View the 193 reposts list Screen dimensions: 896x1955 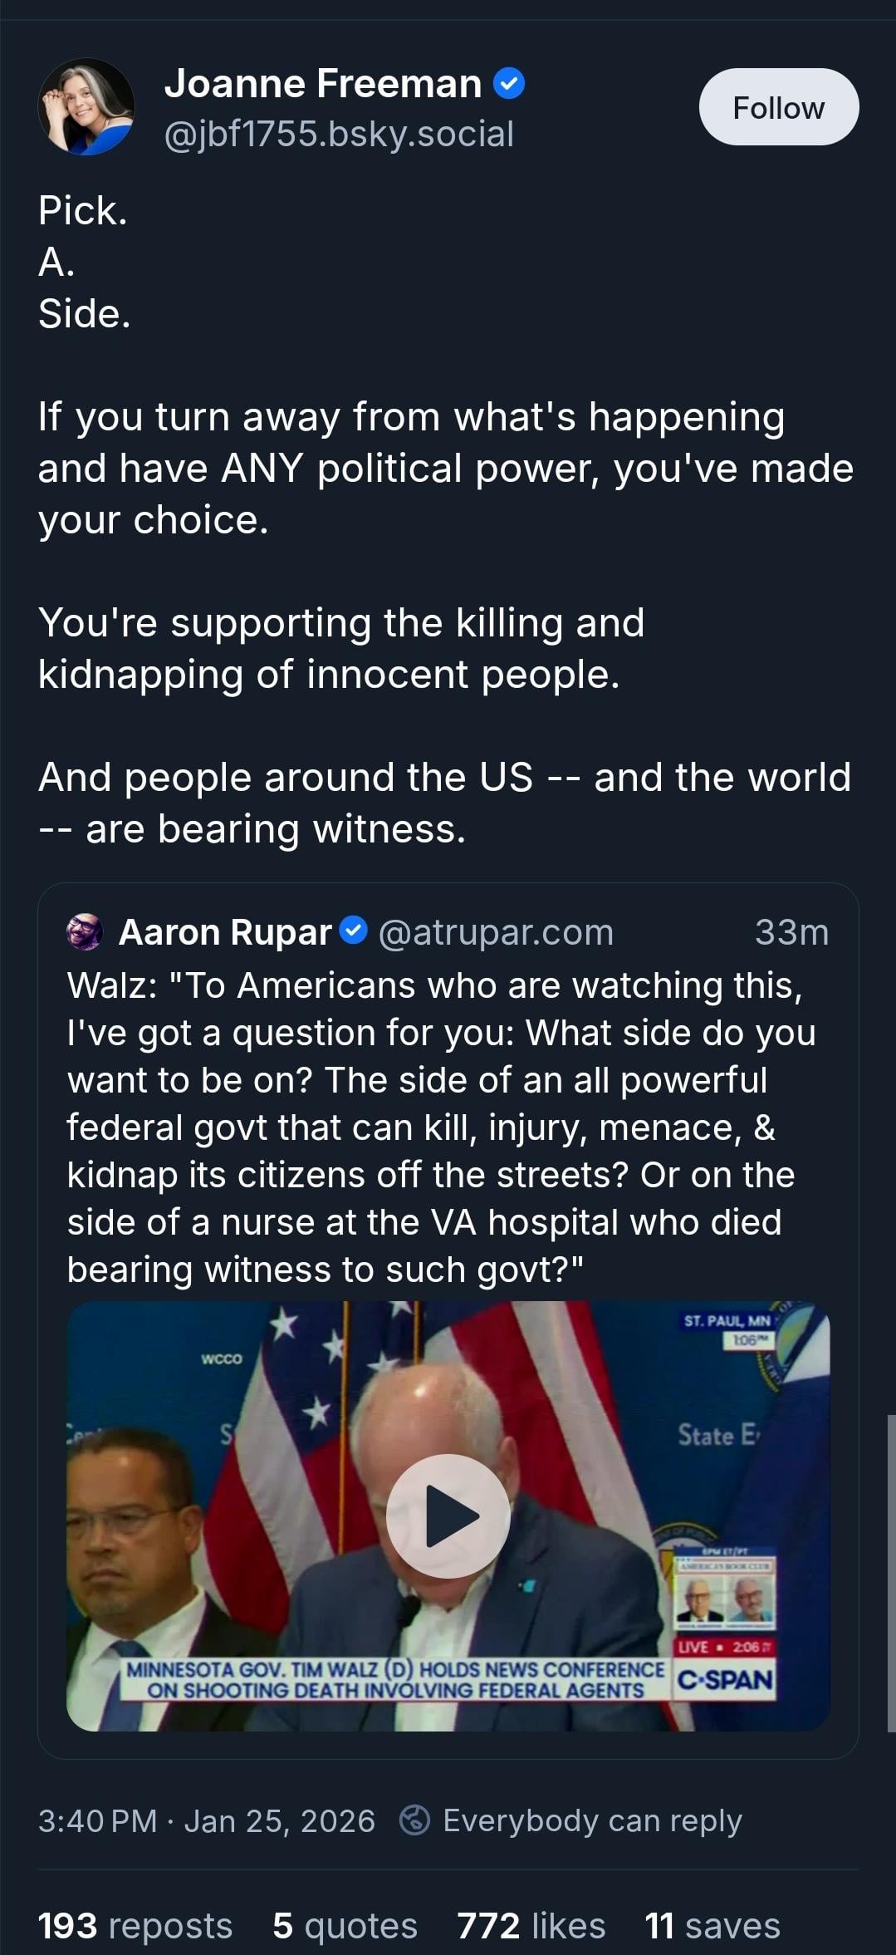click(135, 1925)
